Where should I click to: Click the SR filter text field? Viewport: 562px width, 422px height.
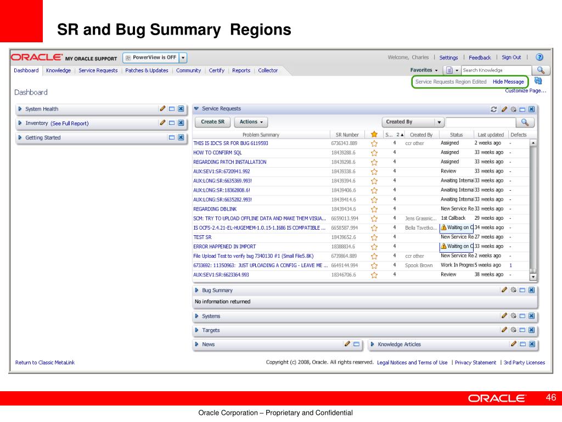(x=481, y=123)
